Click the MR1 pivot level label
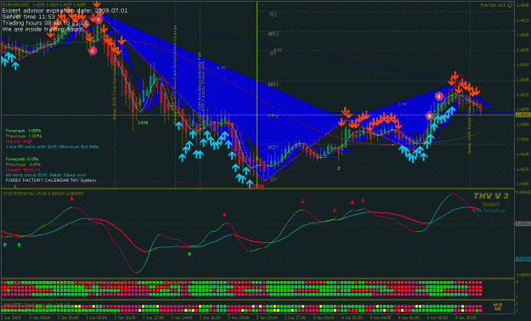This screenshot has height=321, width=531. (273, 85)
